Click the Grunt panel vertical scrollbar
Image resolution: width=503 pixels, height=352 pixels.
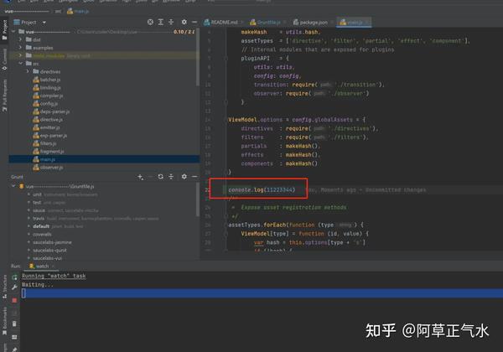coord(198,200)
